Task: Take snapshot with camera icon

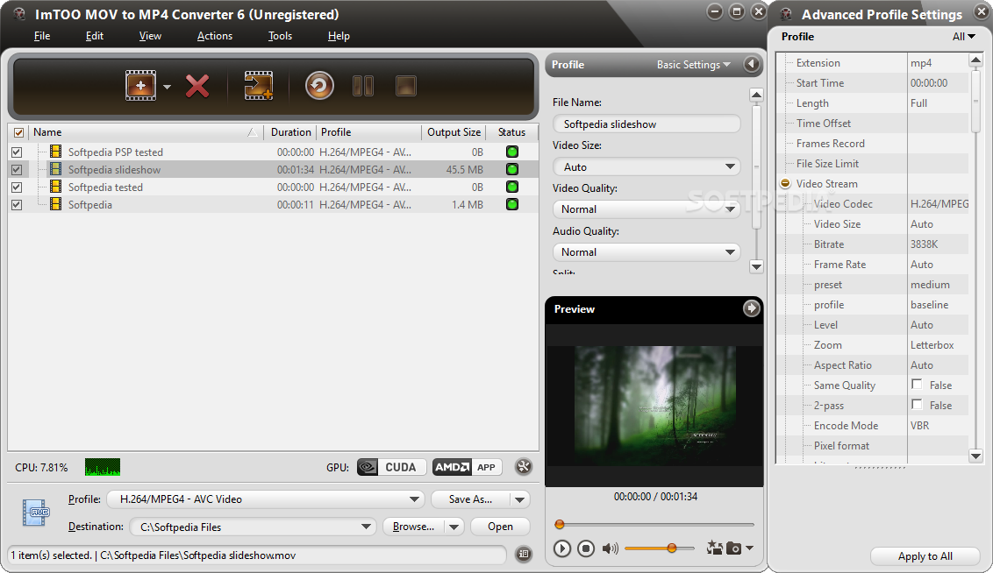Action: click(x=733, y=548)
